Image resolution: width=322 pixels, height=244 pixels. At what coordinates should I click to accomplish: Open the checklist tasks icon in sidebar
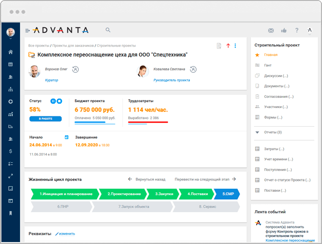(x=10, y=163)
